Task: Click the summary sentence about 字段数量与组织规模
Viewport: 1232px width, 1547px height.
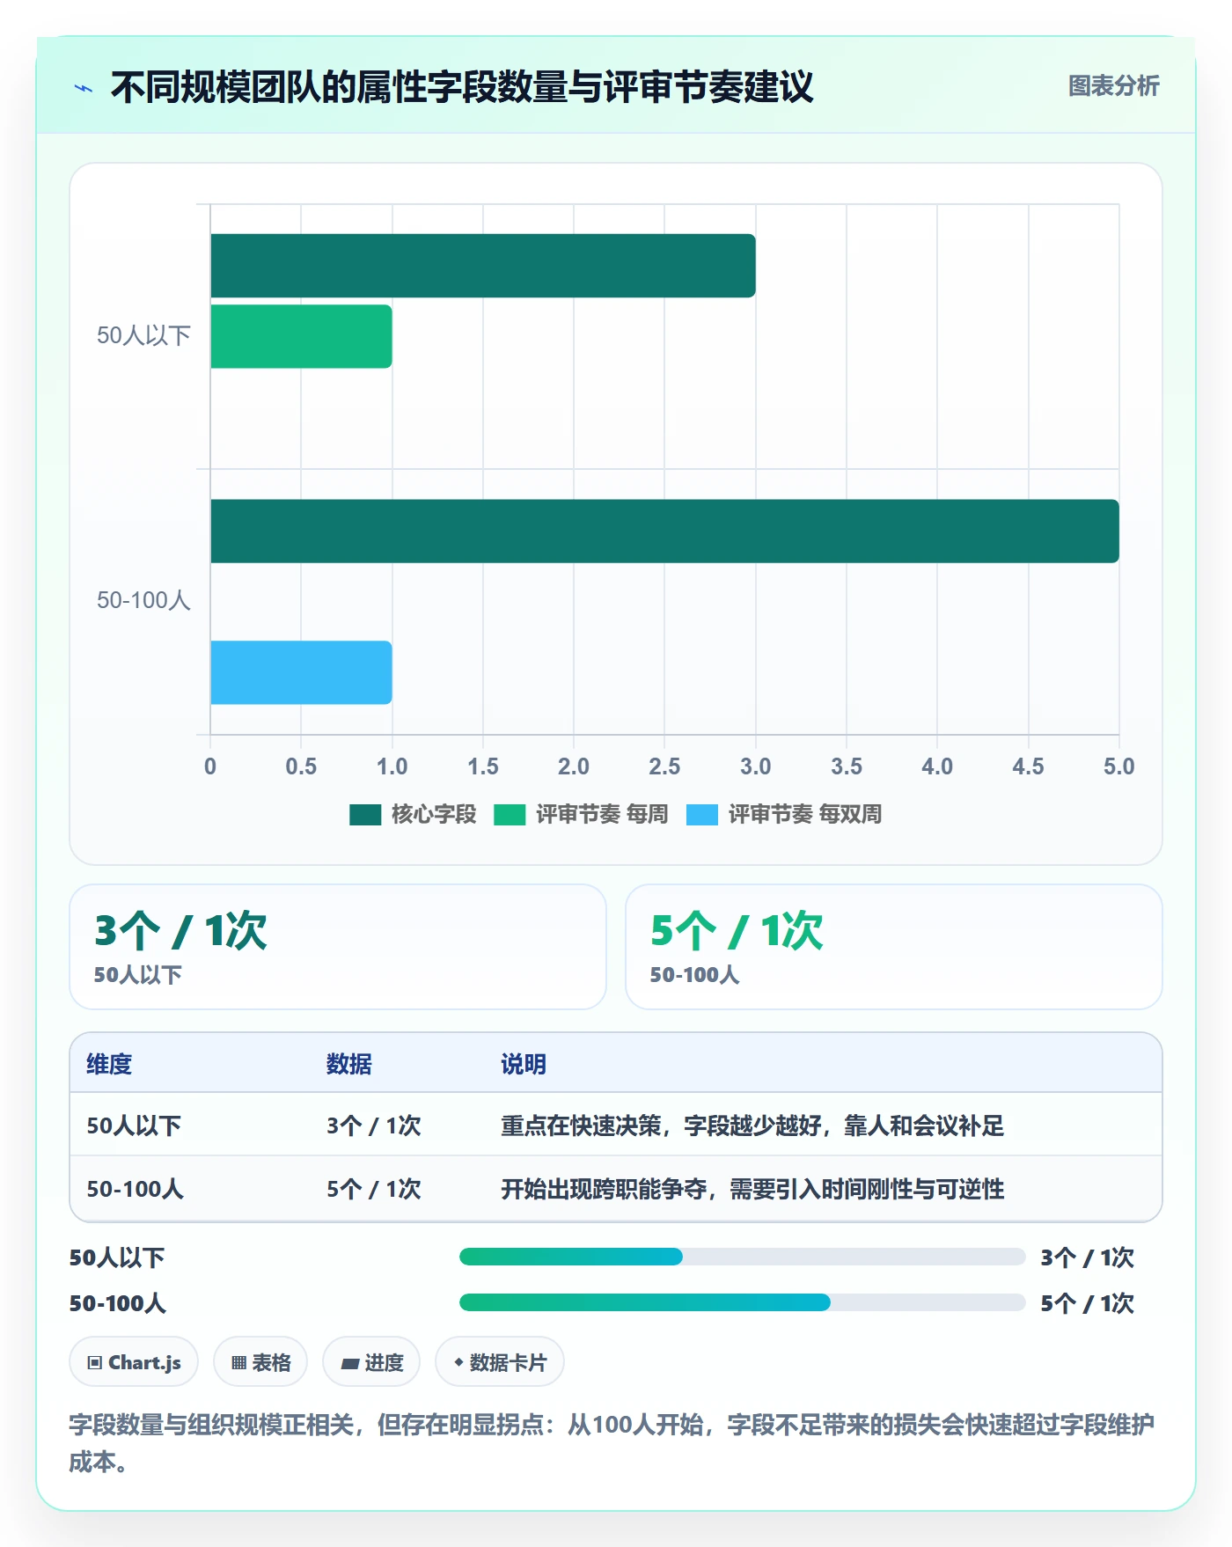Action: pos(612,1443)
